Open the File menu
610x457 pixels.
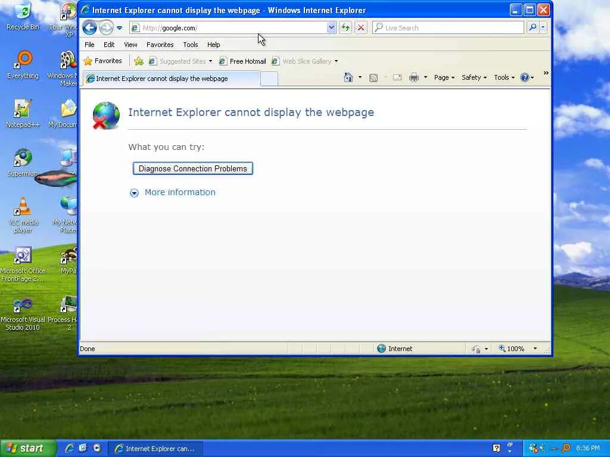pyautogui.click(x=89, y=45)
